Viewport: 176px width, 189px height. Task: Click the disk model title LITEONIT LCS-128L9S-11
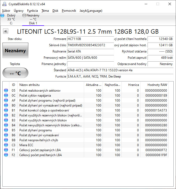[x=88, y=32]
